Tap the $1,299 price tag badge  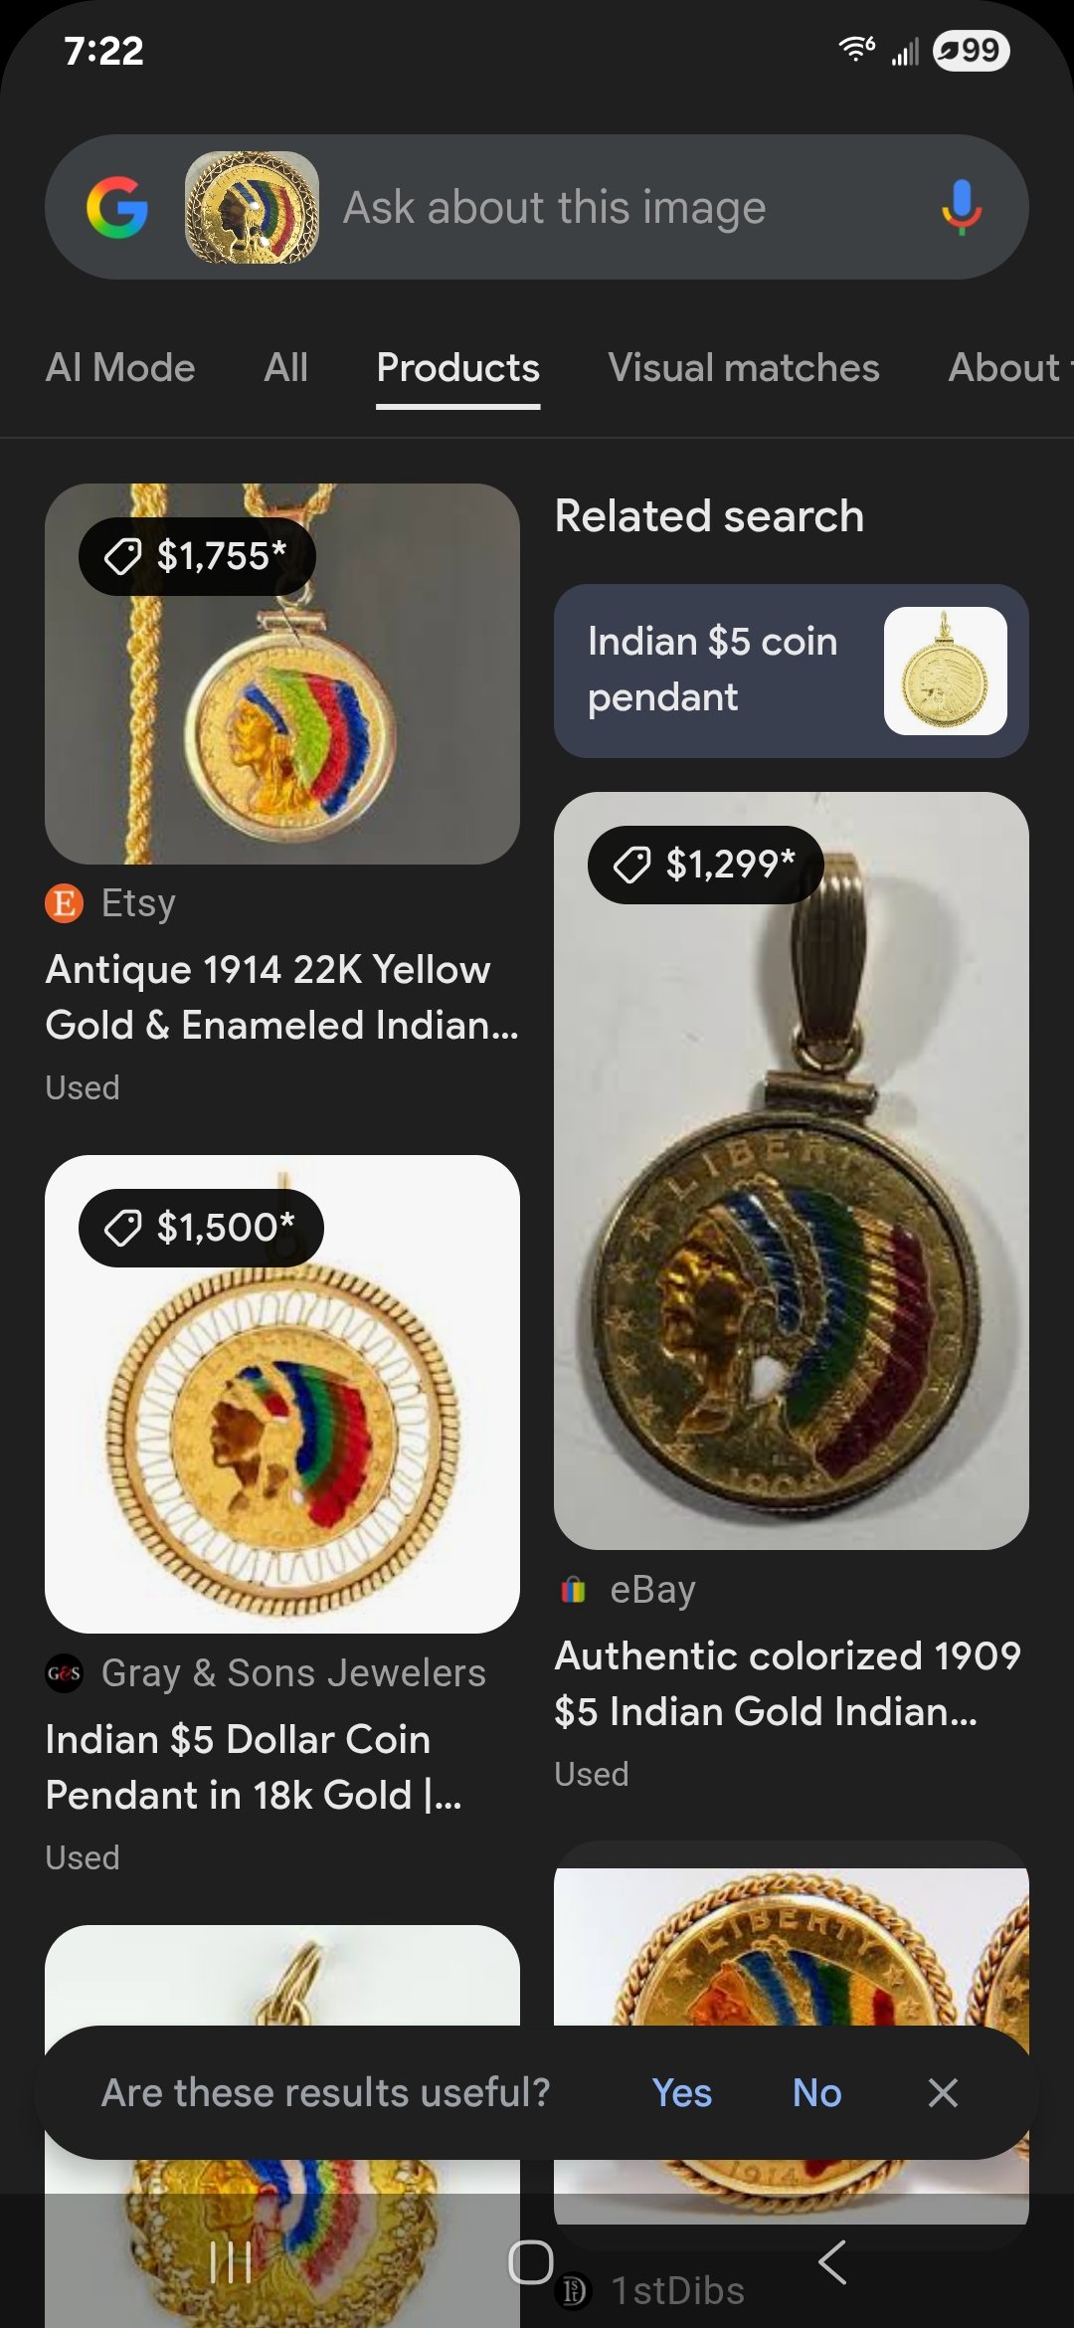pos(706,865)
